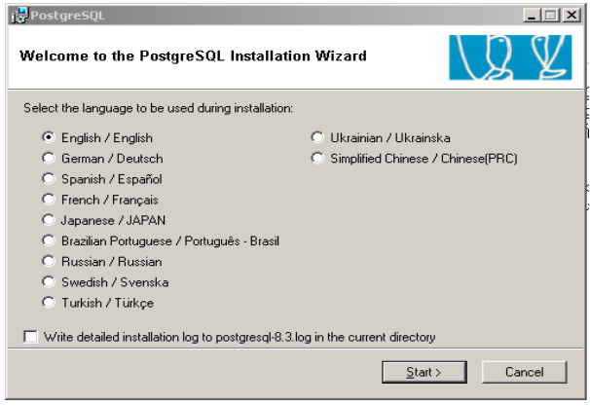Select Spanish / Español language option
The width and height of the screenshot is (590, 406).
coord(49,179)
